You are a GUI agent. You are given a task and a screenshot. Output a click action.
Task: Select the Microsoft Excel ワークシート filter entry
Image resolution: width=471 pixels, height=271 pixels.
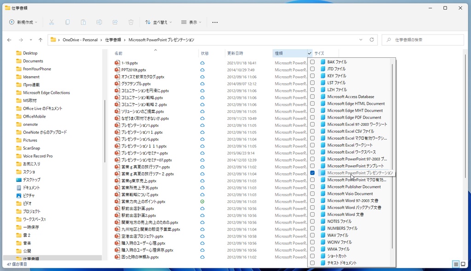point(350,145)
